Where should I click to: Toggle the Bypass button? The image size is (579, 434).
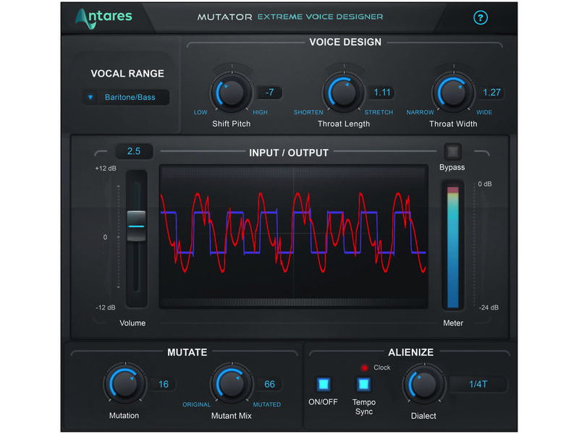click(x=452, y=151)
